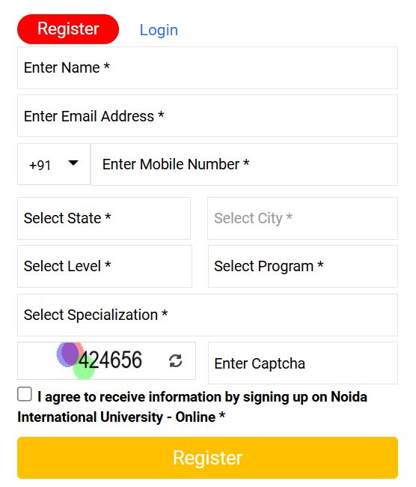Click the 424656 captcha image
Viewport: 416px width, 487px height.
pyautogui.click(x=100, y=360)
